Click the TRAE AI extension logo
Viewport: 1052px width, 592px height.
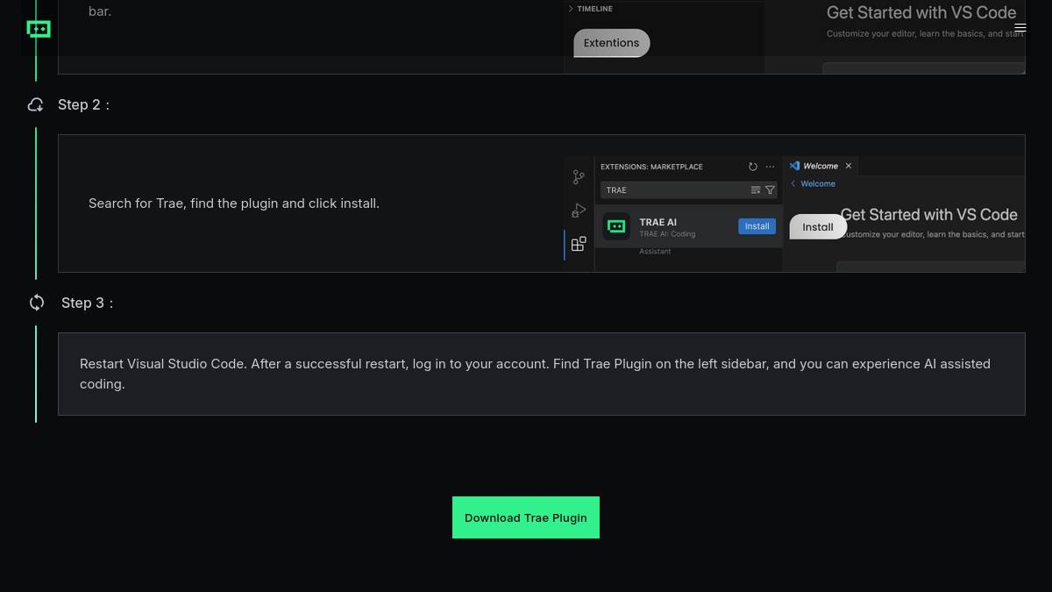[x=616, y=226]
